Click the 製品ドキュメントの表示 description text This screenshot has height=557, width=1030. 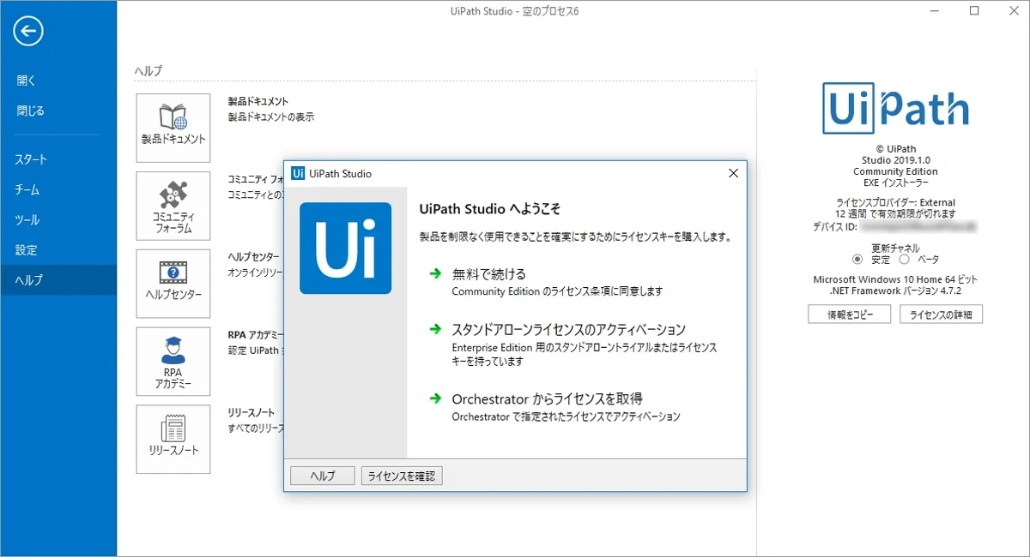pyautogui.click(x=271, y=117)
